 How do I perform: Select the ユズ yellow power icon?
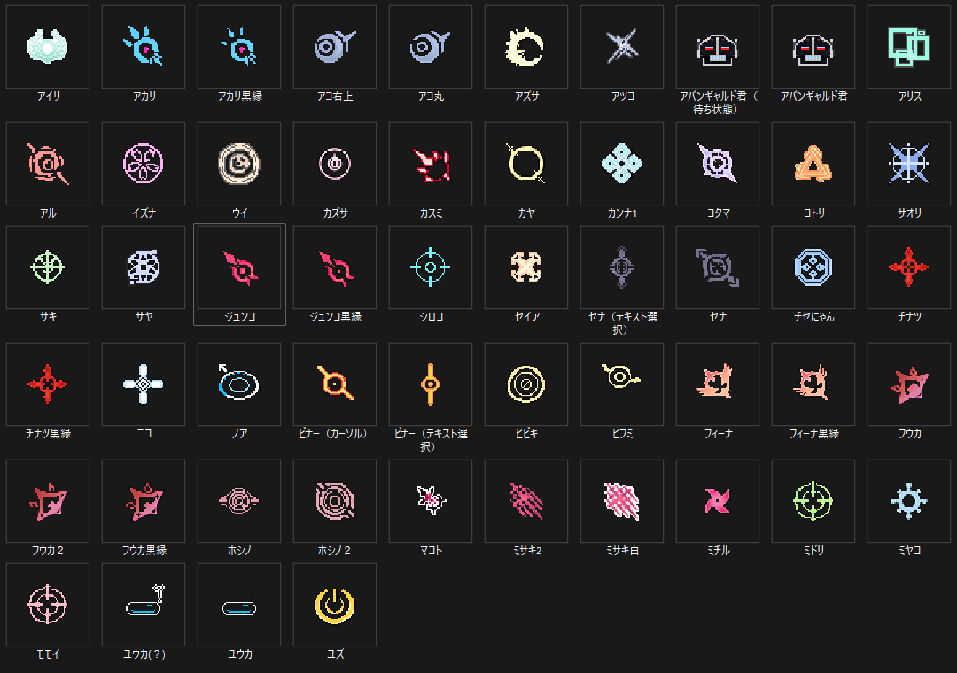[334, 605]
